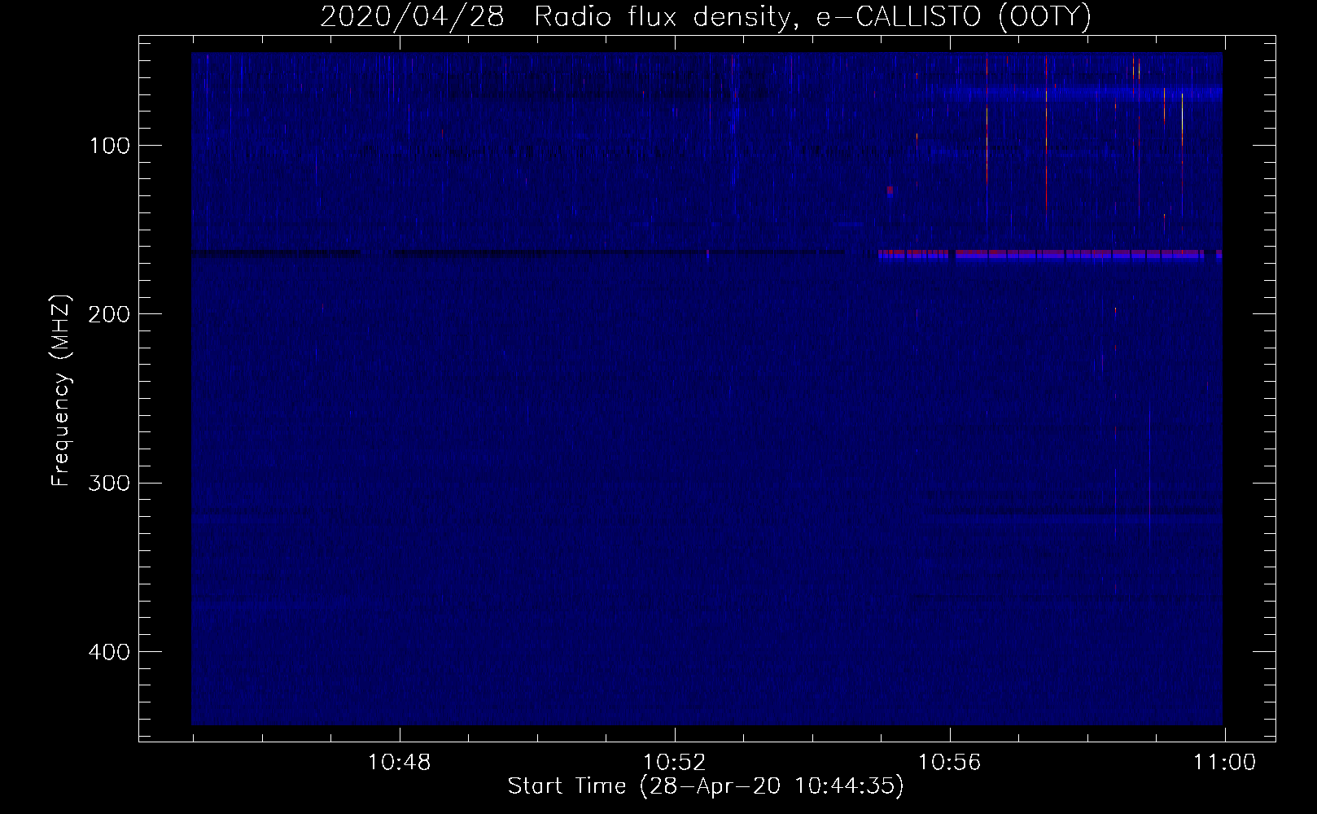1317x814 pixels.
Task: Click the 10:48 time tick label
Action: [399, 763]
